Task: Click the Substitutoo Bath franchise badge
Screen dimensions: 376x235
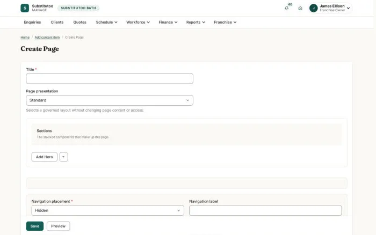Action: click(78, 8)
